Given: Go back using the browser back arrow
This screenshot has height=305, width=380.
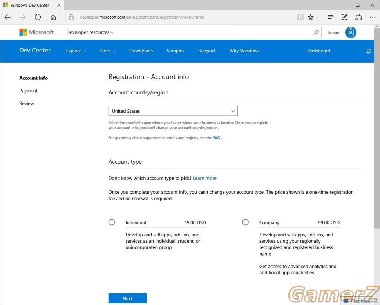Looking at the screenshot, I should pyautogui.click(x=8, y=17).
